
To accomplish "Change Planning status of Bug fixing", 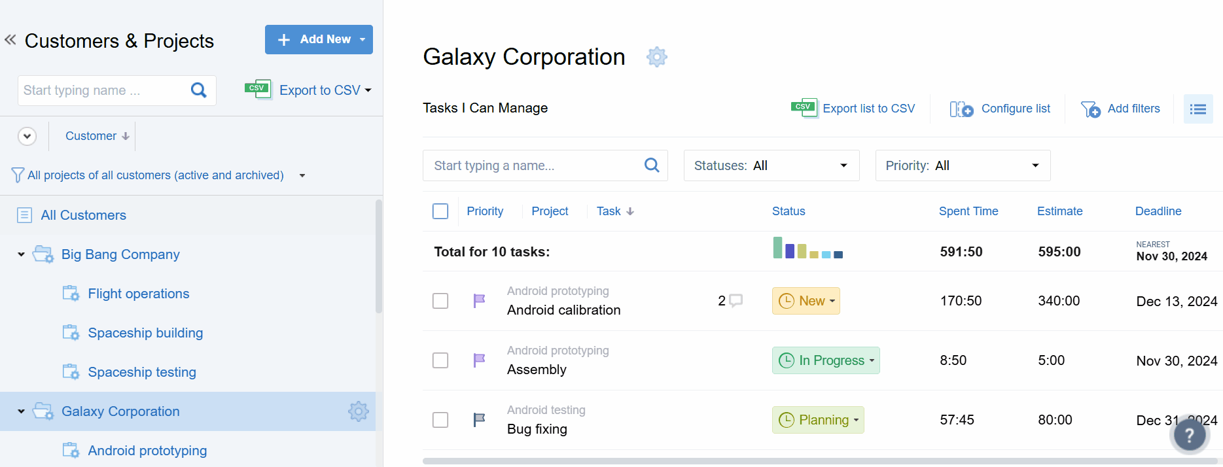I will pos(818,420).
